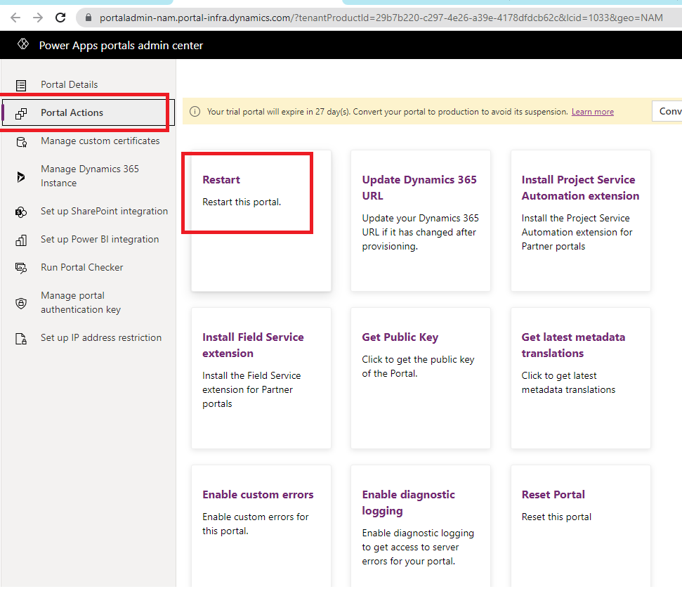Click the Dynamics 365 Instance icon
The height and width of the screenshot is (589, 682).
click(21, 176)
